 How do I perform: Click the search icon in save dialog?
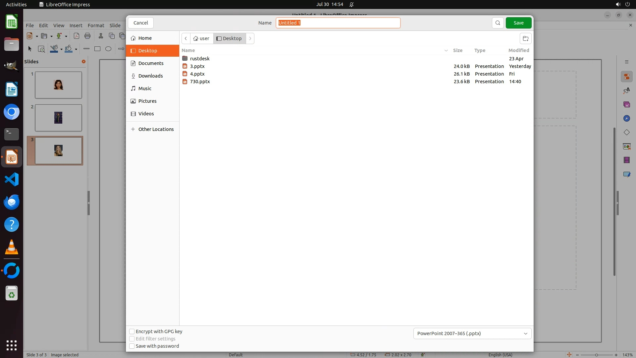click(498, 23)
